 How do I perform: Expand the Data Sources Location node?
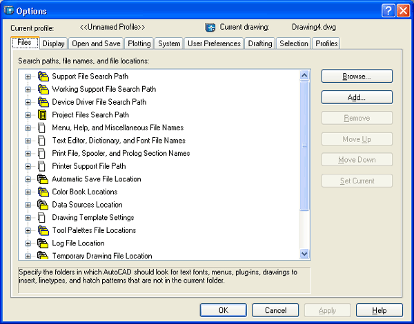click(28, 205)
